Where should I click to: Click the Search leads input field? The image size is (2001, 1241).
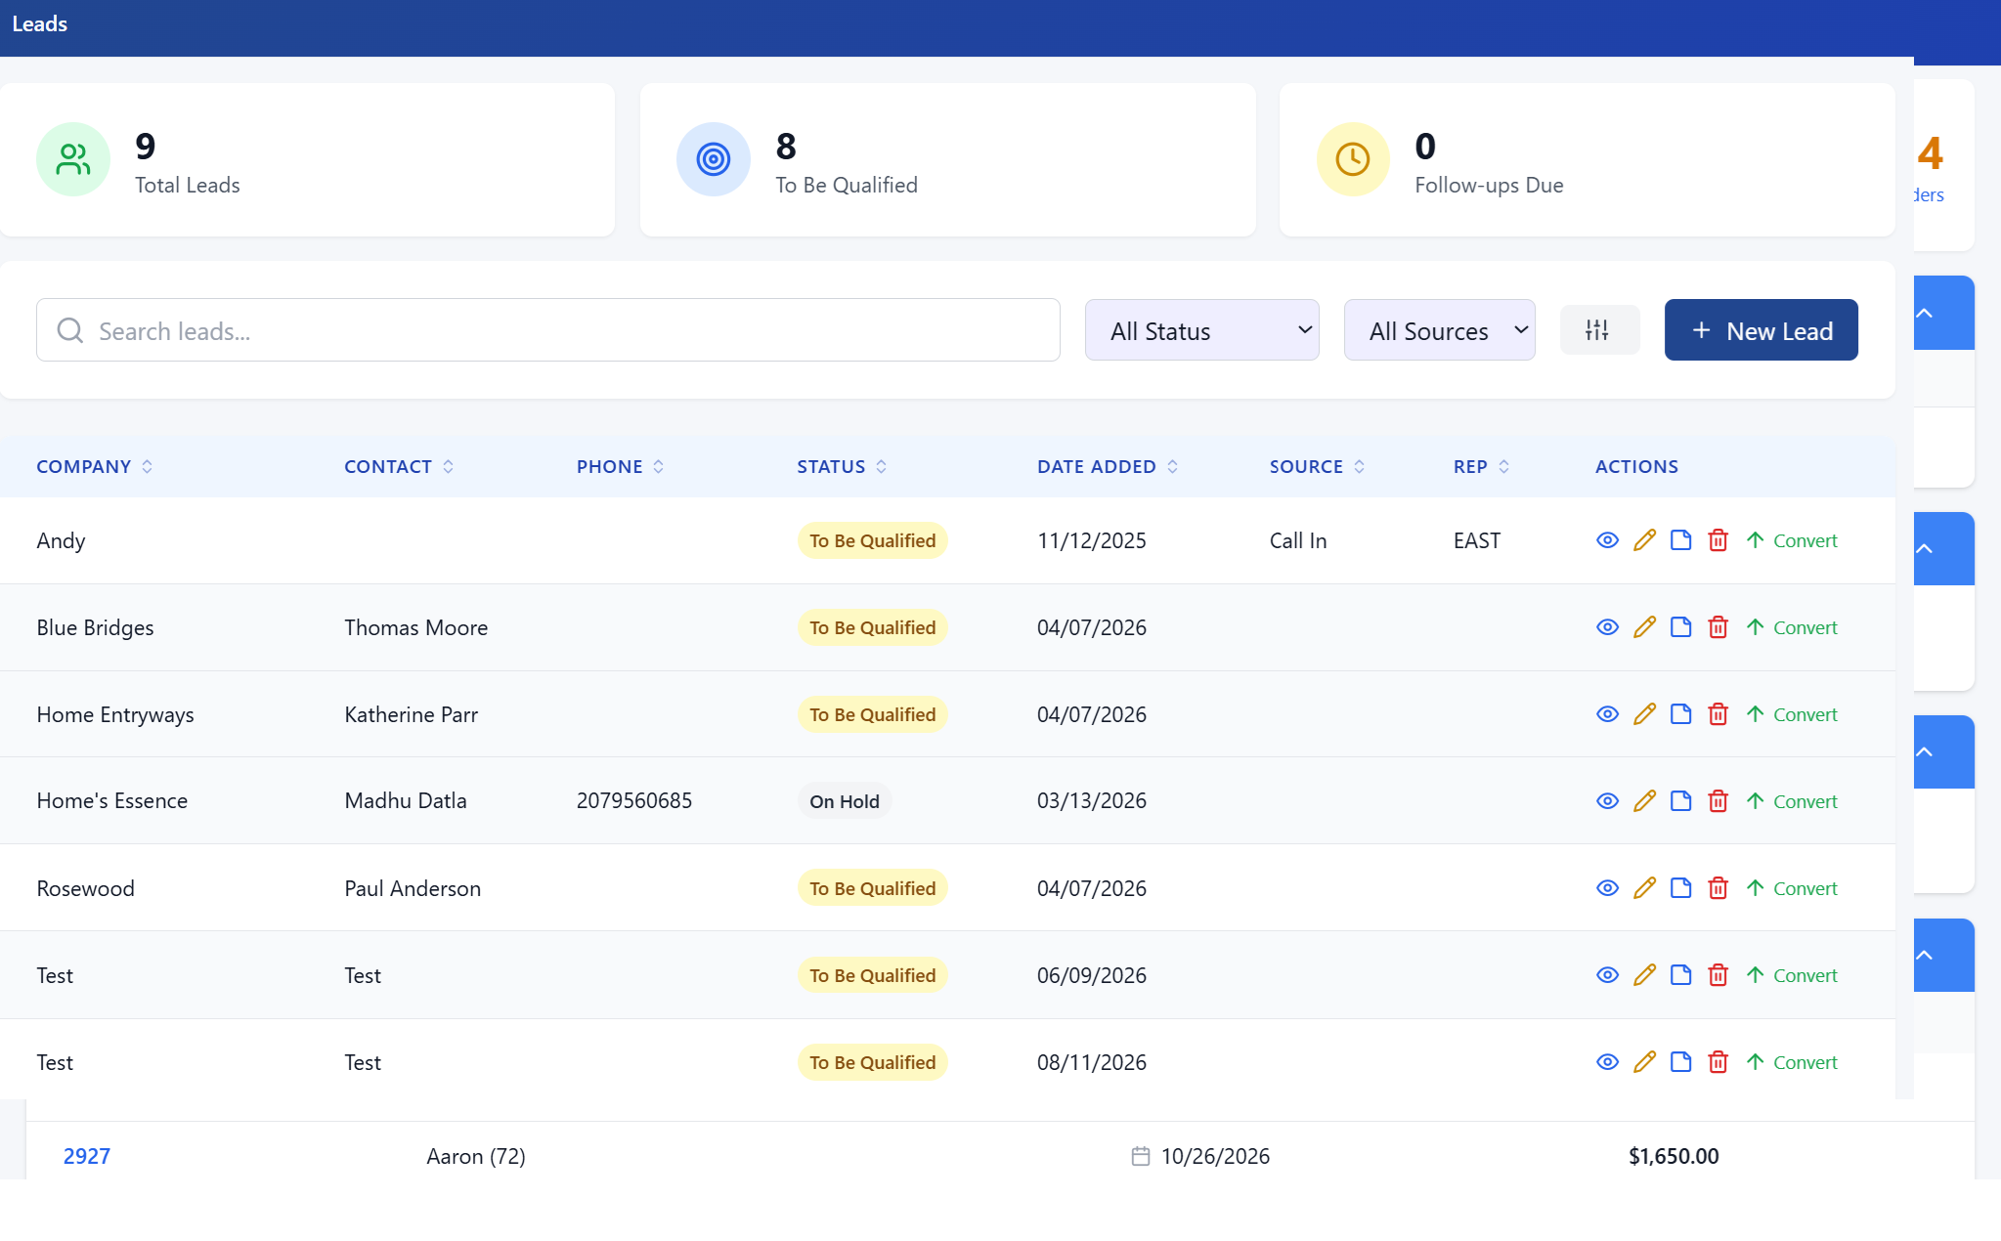pos(548,330)
